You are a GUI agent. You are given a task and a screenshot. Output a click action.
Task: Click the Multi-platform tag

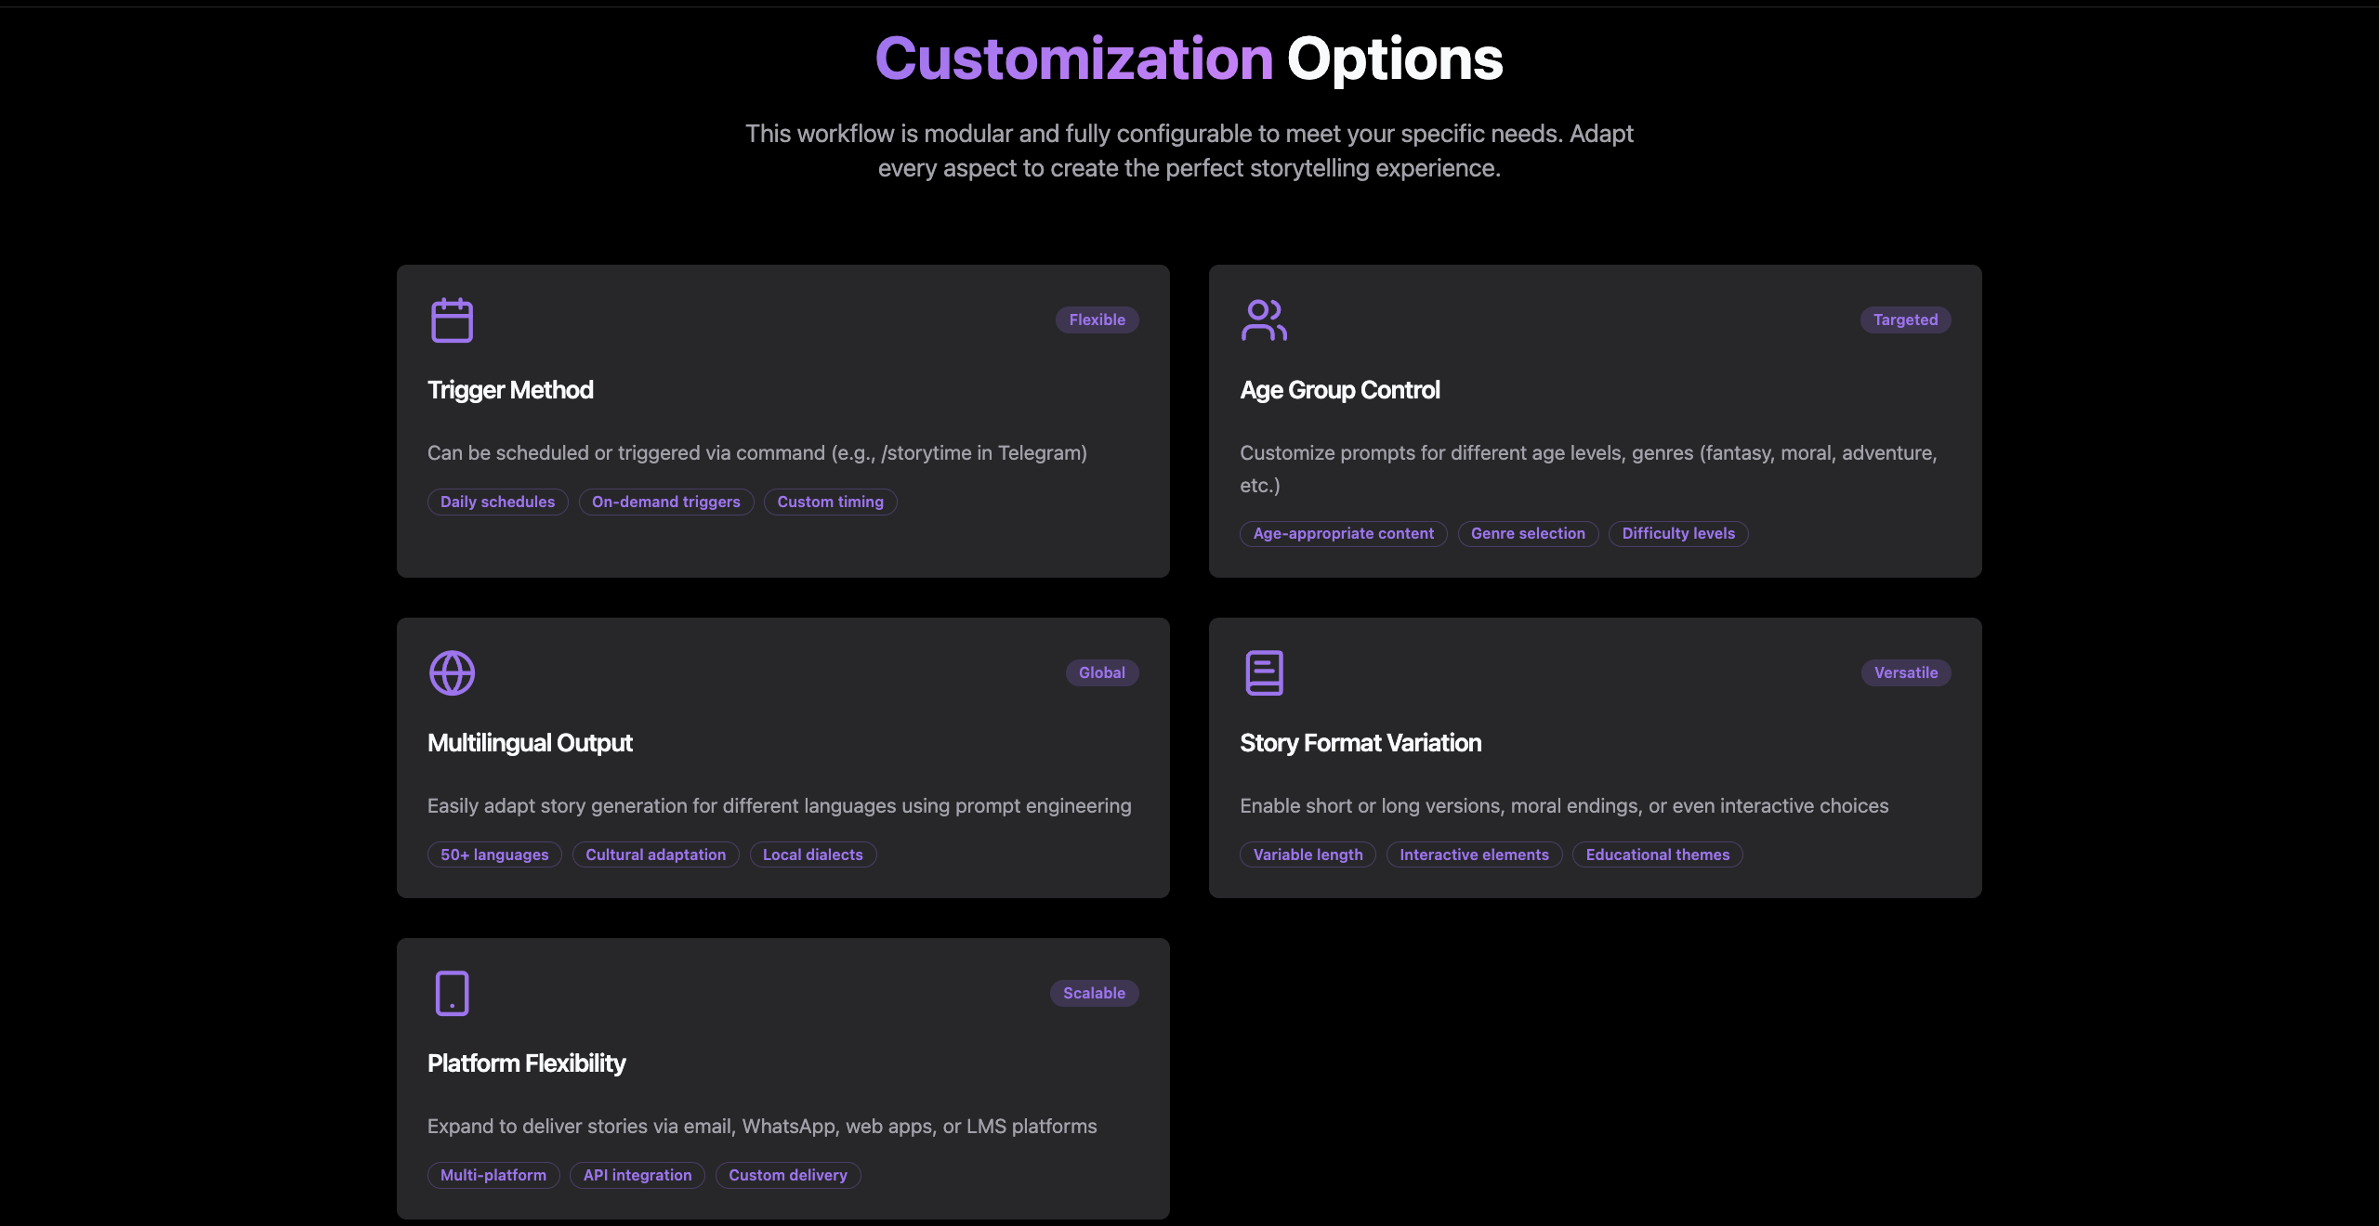coord(493,1175)
